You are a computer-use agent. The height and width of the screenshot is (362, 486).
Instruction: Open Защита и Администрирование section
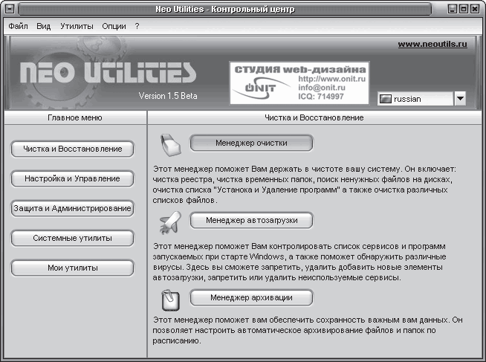click(73, 209)
